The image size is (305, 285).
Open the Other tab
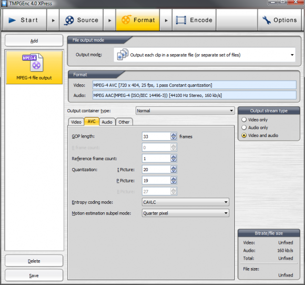[x=124, y=122]
